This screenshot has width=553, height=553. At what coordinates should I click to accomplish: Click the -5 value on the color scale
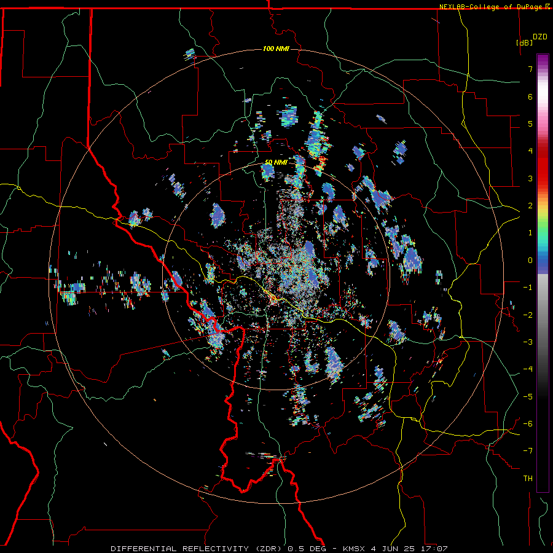(x=528, y=397)
